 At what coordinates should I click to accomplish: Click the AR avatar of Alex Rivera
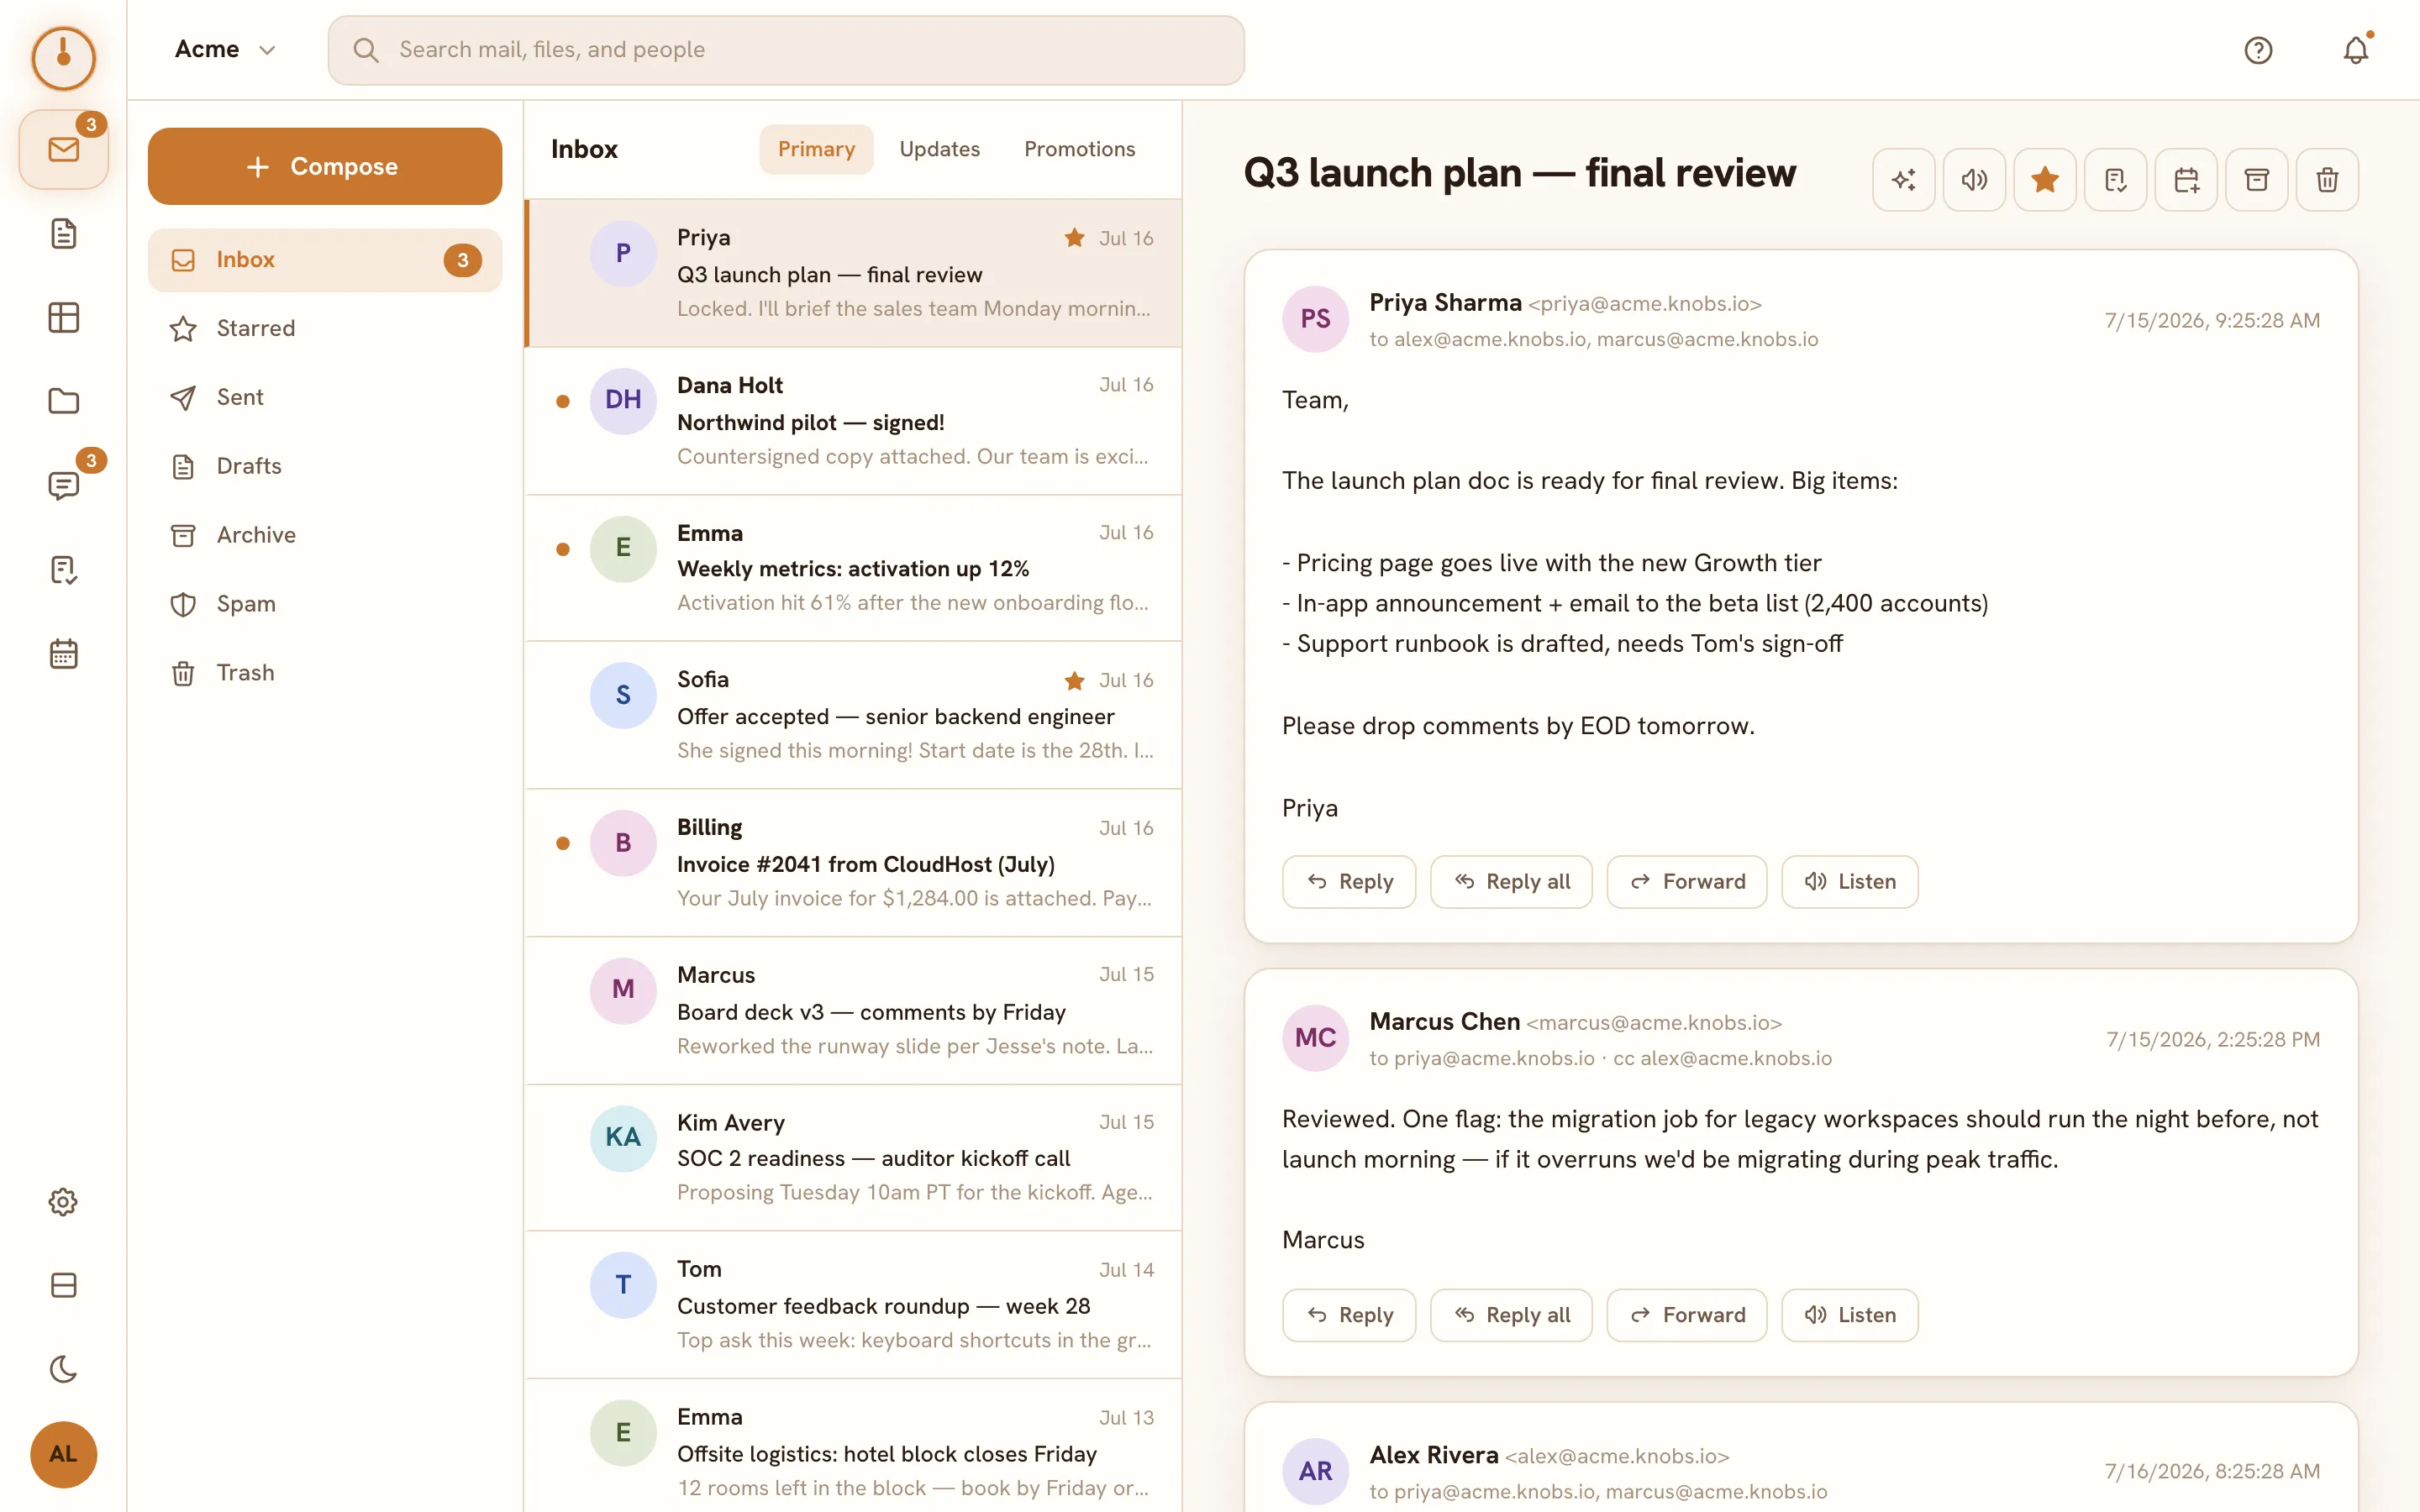point(1316,1471)
